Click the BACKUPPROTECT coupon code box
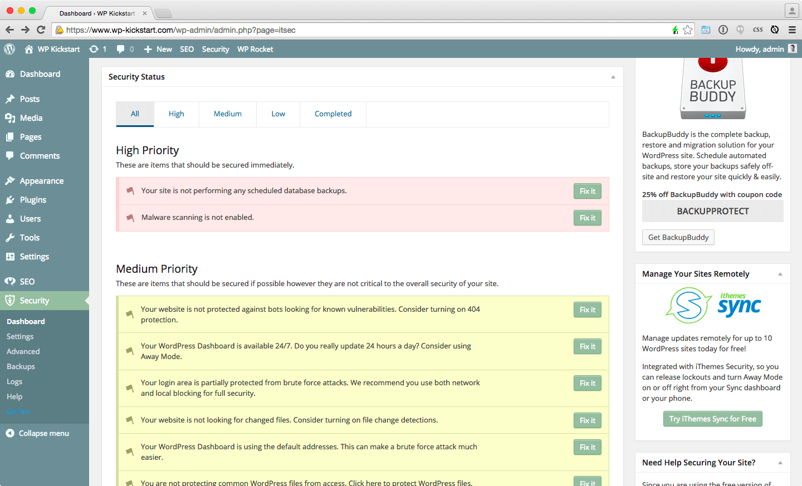The height and width of the screenshot is (486, 802). (x=713, y=211)
